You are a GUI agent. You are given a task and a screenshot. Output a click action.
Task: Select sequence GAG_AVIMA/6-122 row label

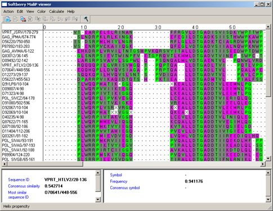point(18,51)
